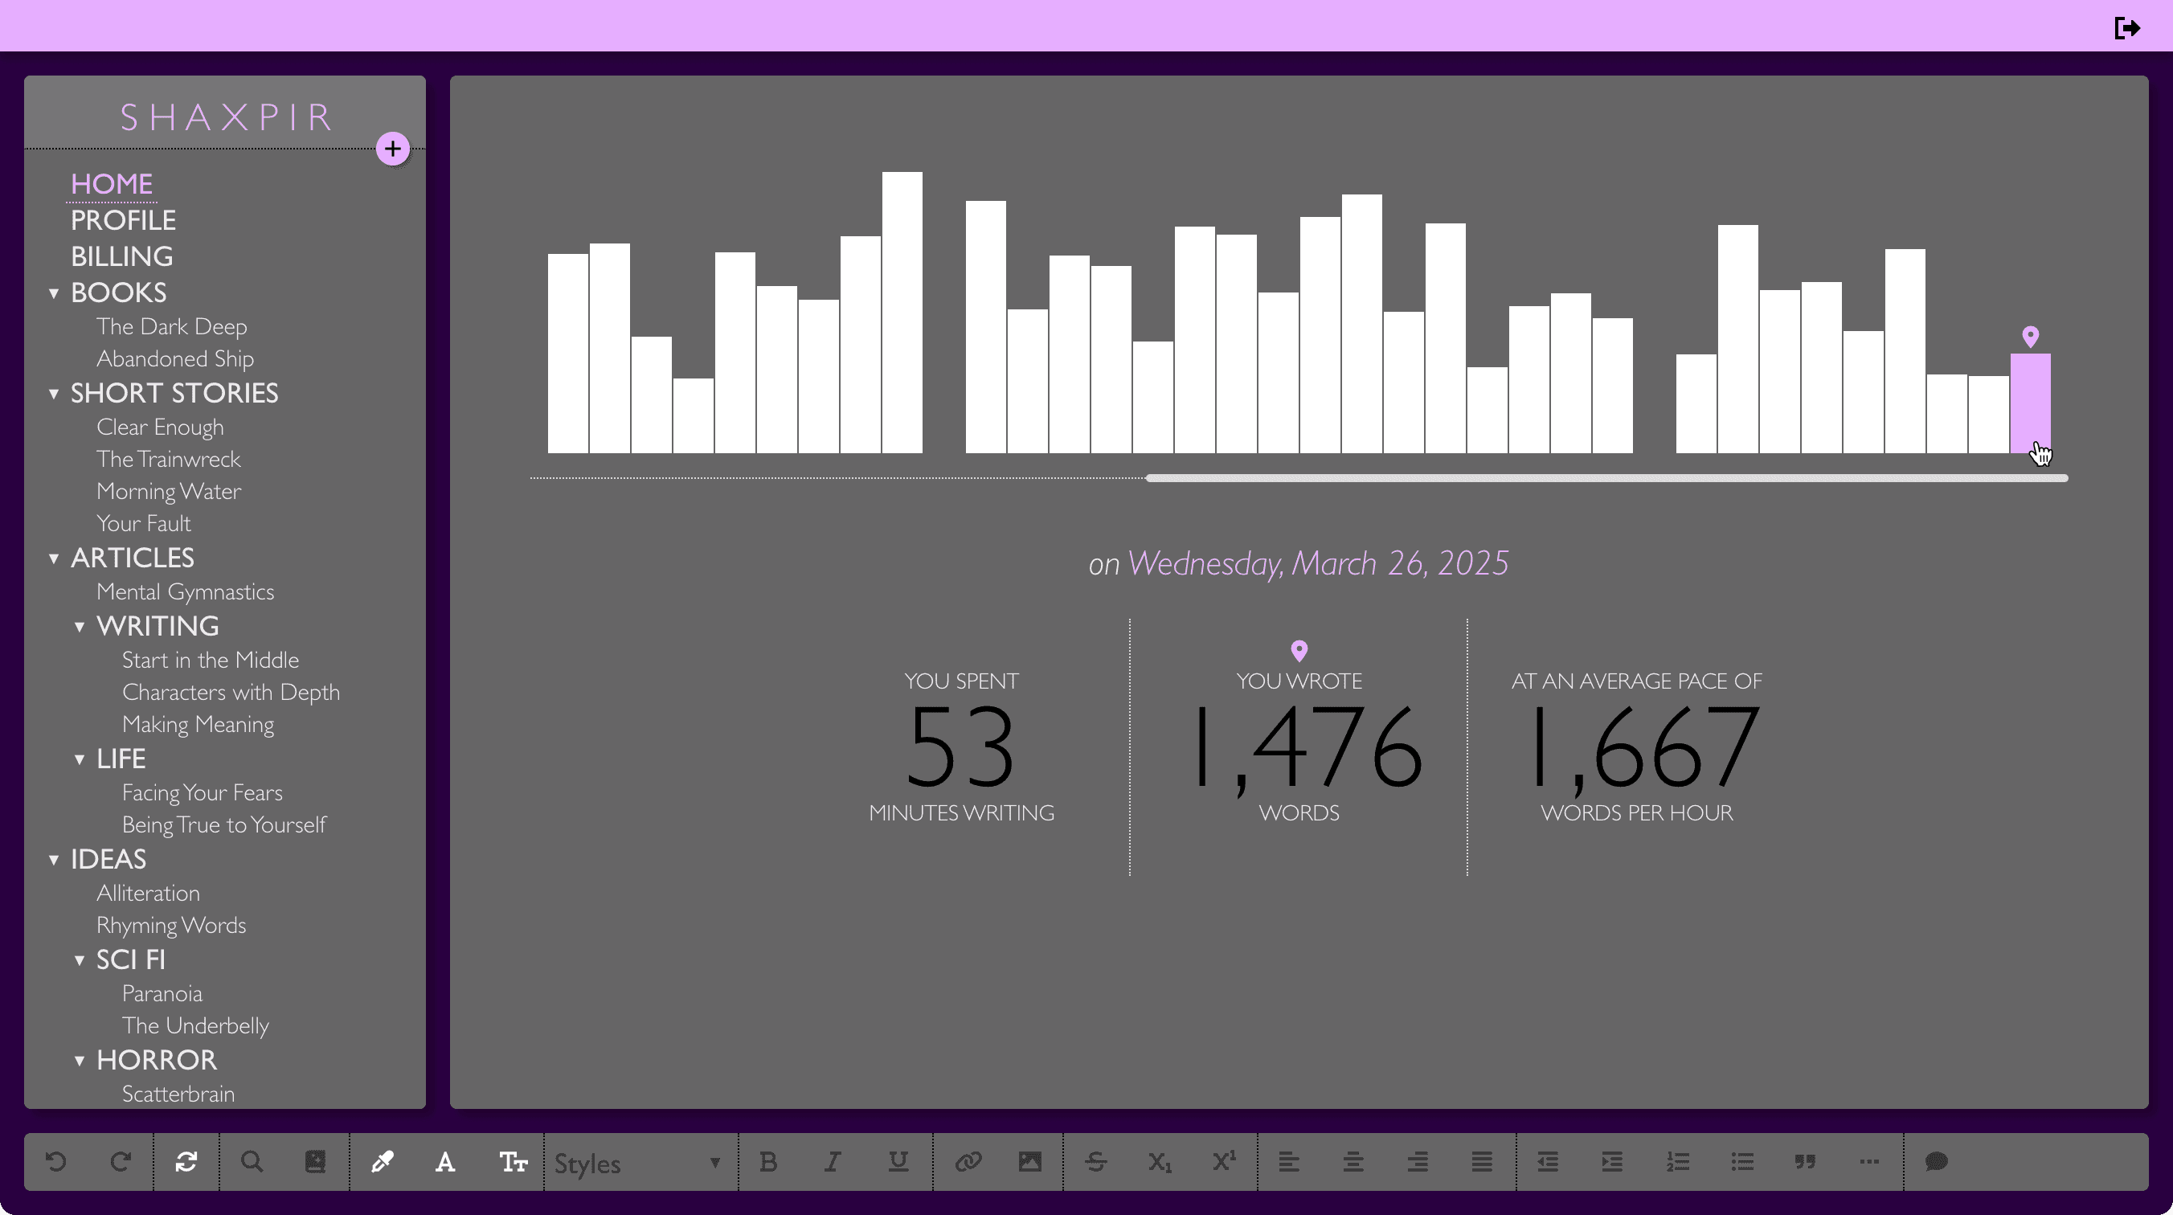
Task: Open the BILLING page
Action: click(x=121, y=256)
